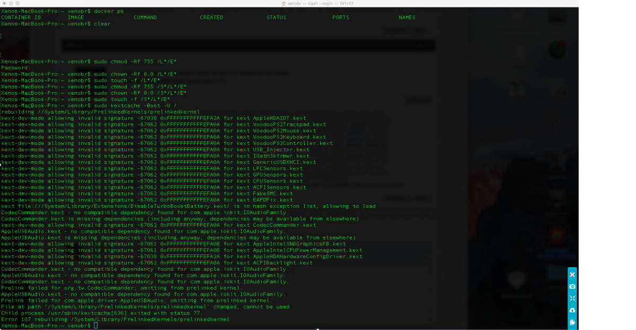Minimize the Terminal window

[12, 3]
